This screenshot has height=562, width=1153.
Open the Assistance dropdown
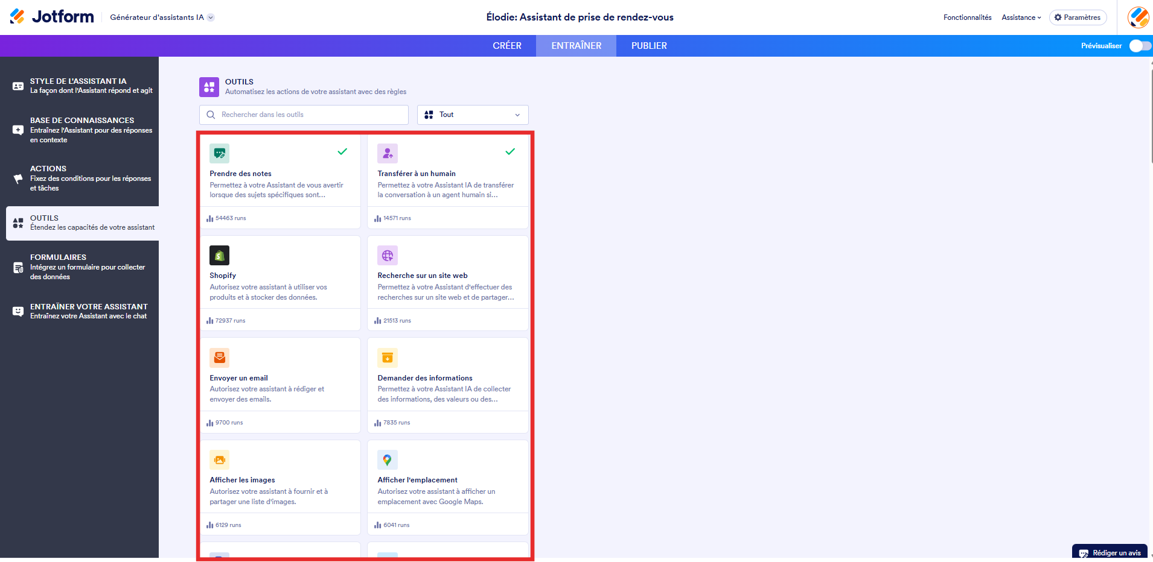click(x=1021, y=17)
